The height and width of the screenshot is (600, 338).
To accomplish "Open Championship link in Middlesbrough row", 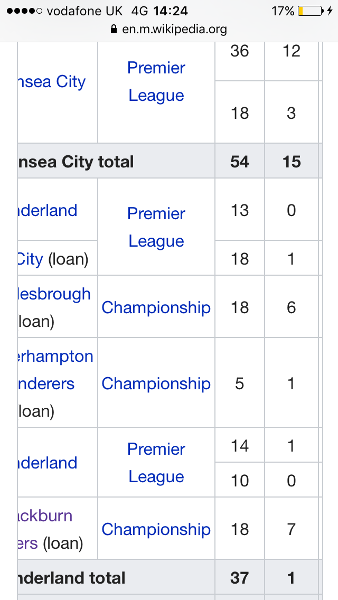I will click(x=156, y=307).
